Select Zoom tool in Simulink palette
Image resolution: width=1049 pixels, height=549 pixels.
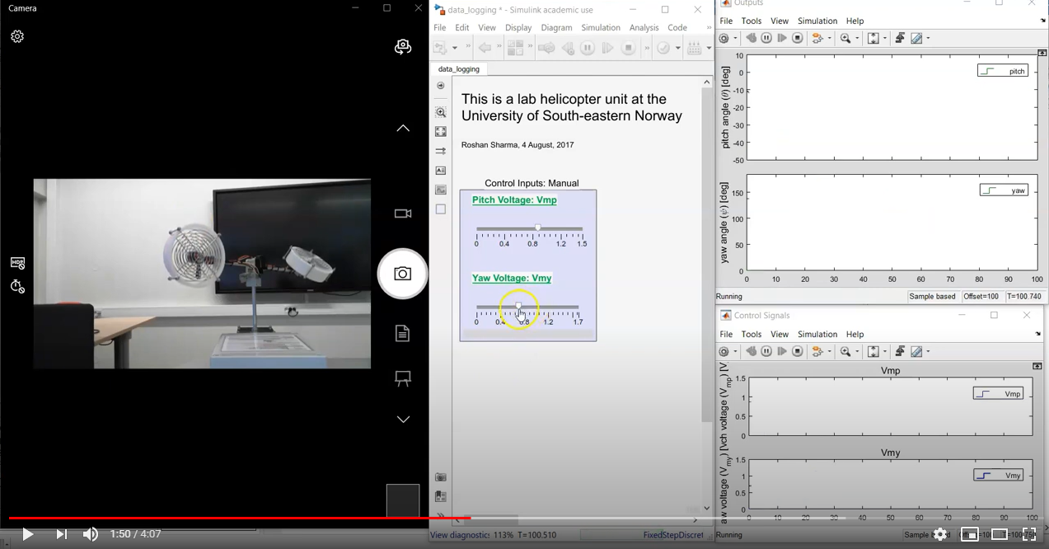(441, 112)
